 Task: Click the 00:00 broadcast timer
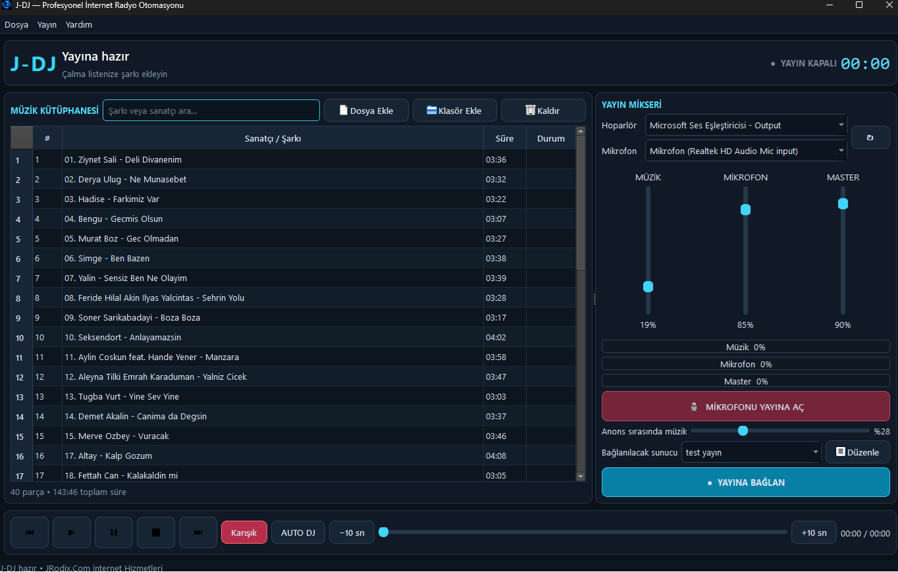(865, 64)
